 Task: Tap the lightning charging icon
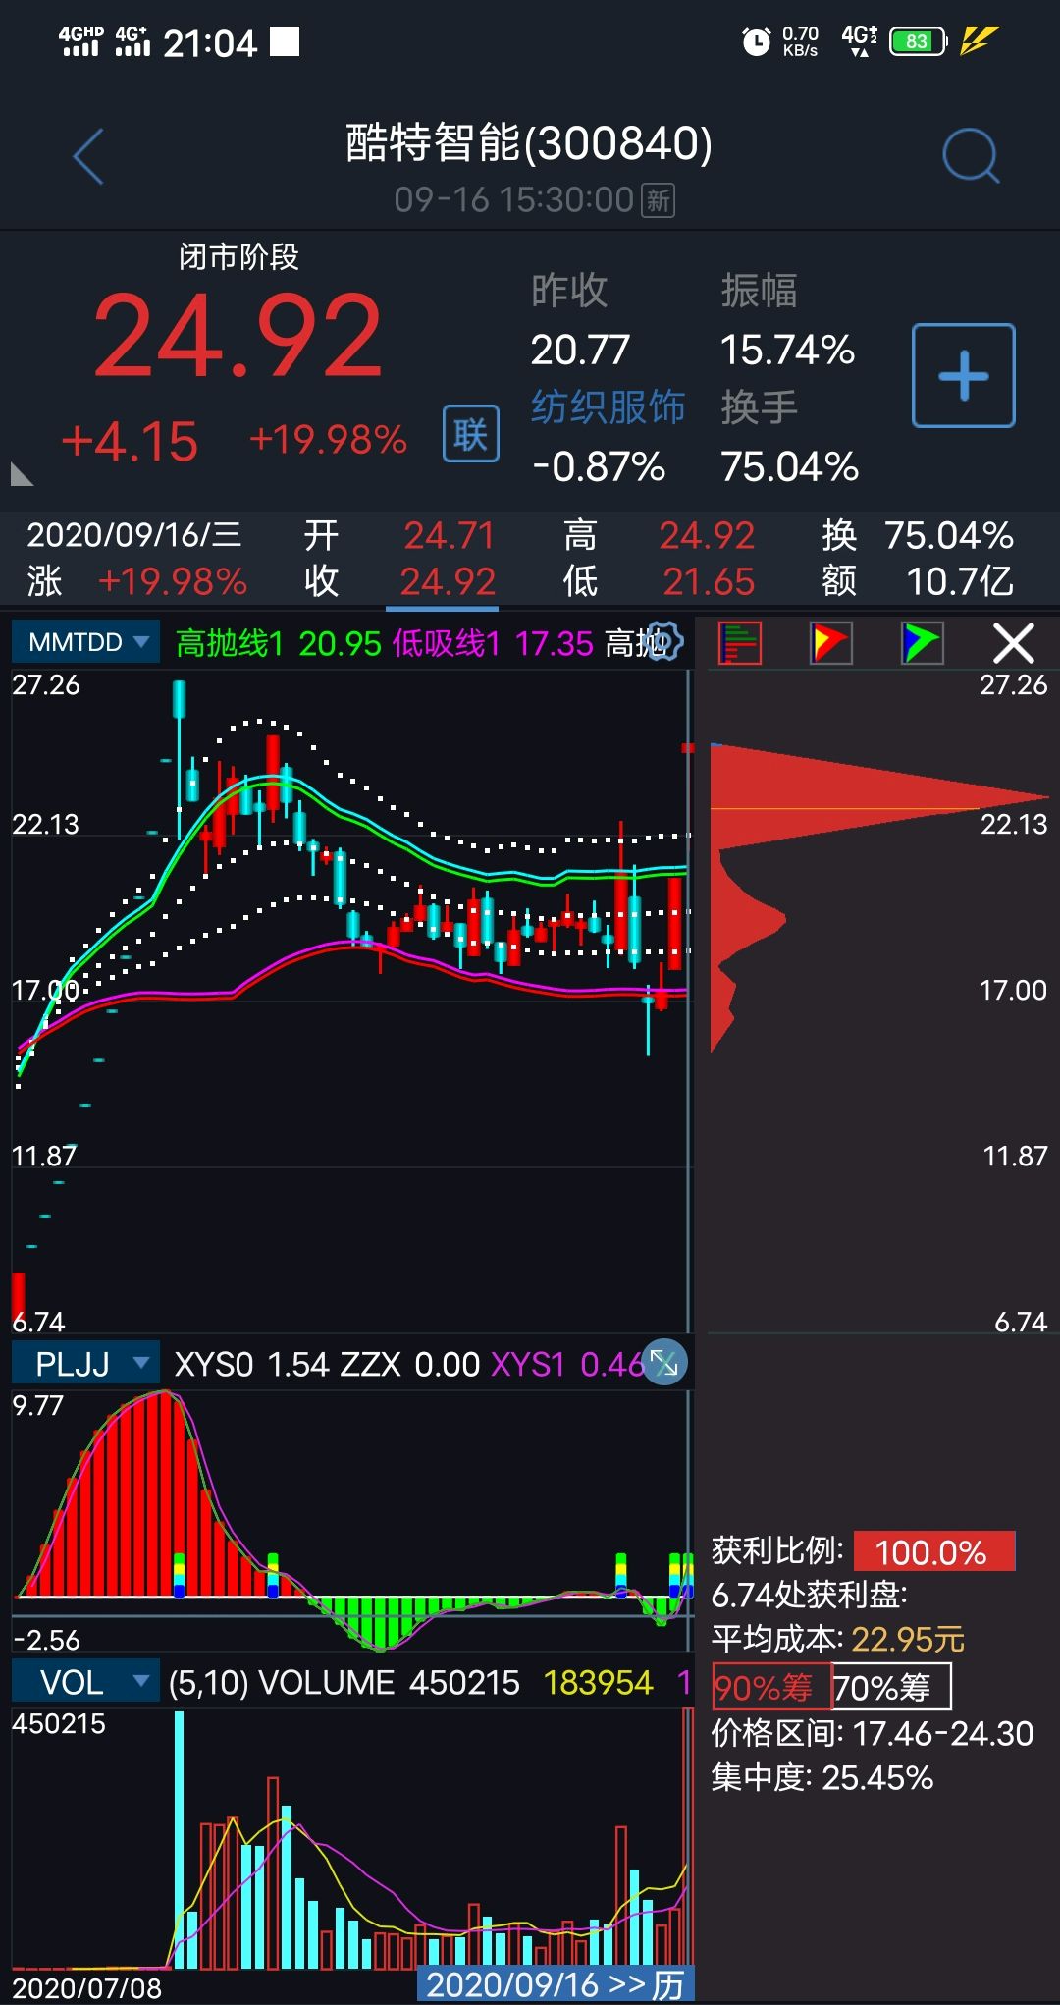pos(979,41)
